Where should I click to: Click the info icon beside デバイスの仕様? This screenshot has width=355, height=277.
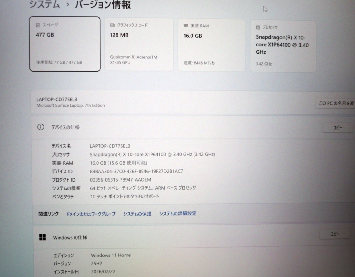tap(40, 127)
